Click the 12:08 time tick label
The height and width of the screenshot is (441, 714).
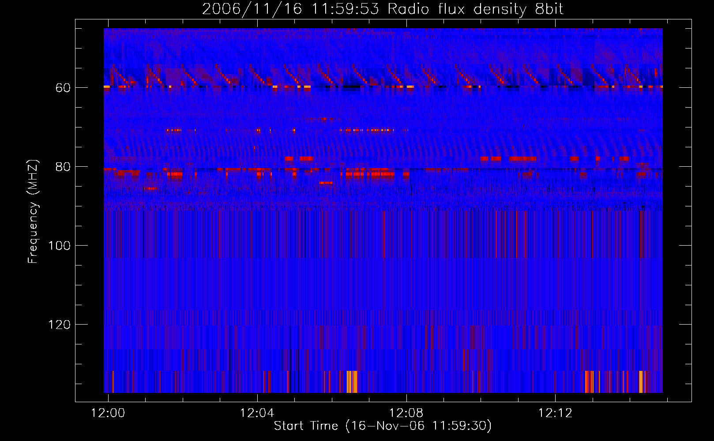coord(406,413)
